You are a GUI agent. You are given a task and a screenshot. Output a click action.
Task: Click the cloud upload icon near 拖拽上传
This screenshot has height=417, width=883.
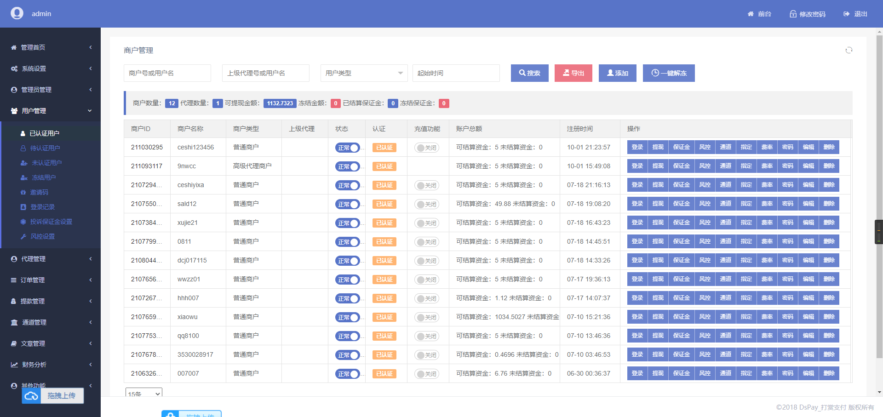click(31, 396)
